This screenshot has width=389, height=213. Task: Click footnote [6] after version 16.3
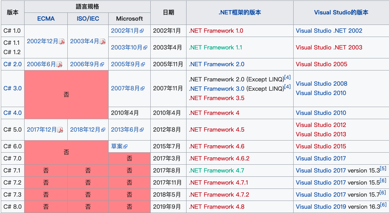[384, 205]
